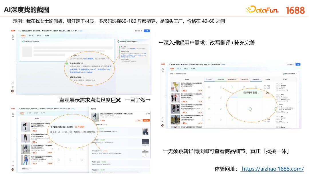Click the 跨境欧美外贸 check icon in the ¥39 row
309x174 pixels.
[256, 87]
